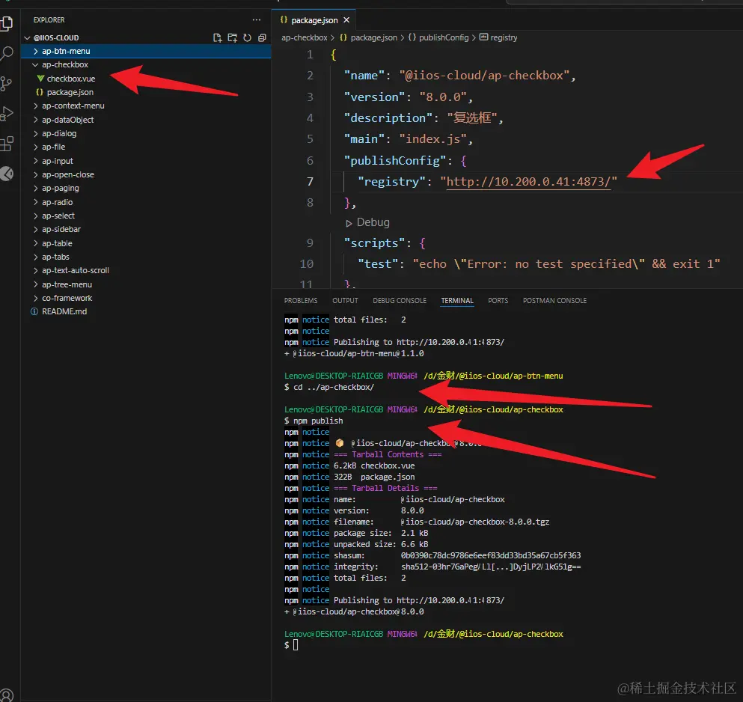
Task: Click the "version" key in the editor
Action: tap(374, 97)
